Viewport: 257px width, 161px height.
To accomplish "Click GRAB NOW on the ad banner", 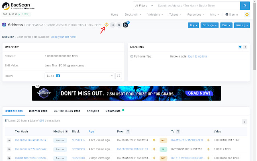I will click(x=200, y=93).
